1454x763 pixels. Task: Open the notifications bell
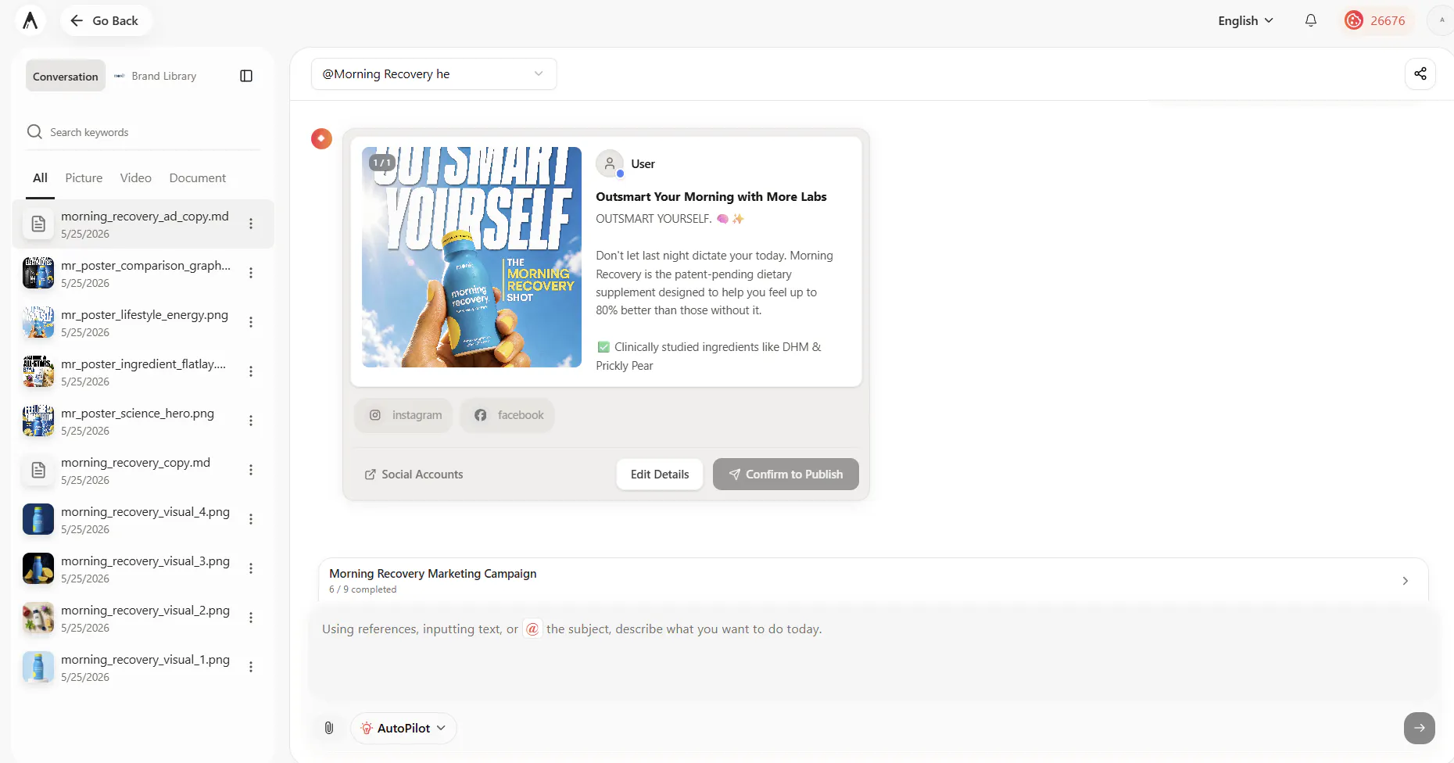(x=1311, y=20)
